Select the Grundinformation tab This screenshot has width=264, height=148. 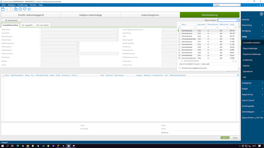11,25
